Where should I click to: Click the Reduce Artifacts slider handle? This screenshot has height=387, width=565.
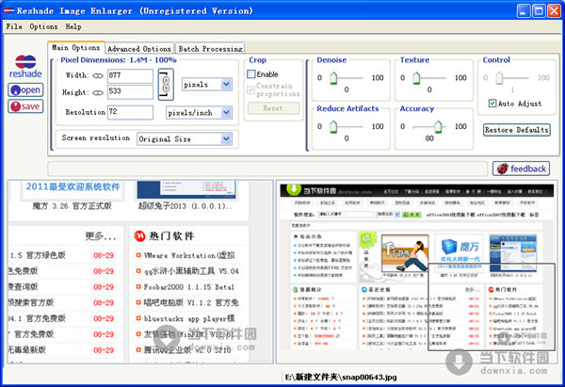point(333,126)
